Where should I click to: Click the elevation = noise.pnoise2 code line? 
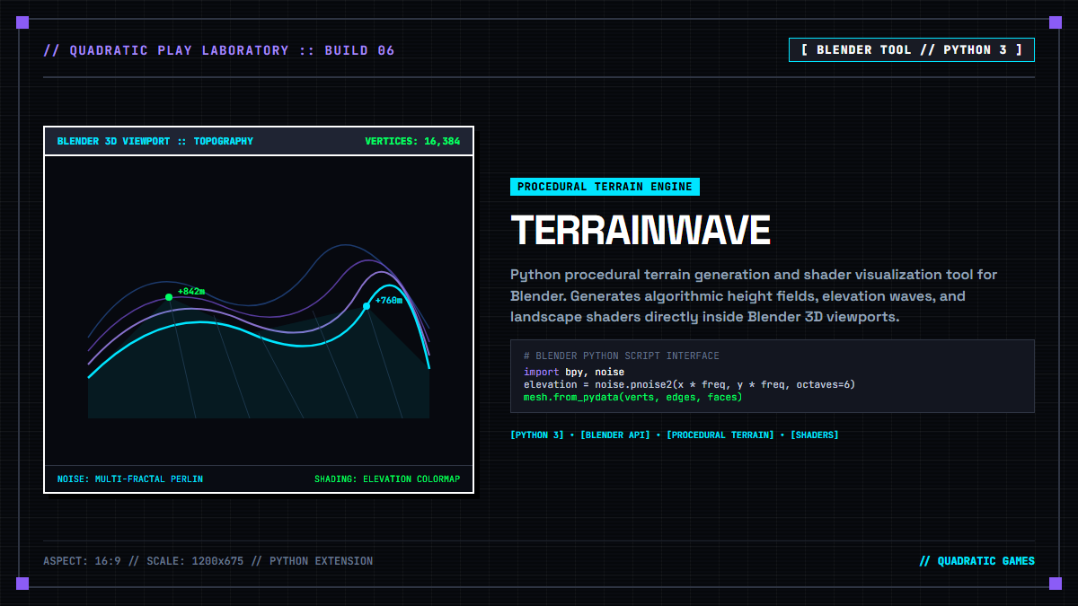(x=689, y=384)
